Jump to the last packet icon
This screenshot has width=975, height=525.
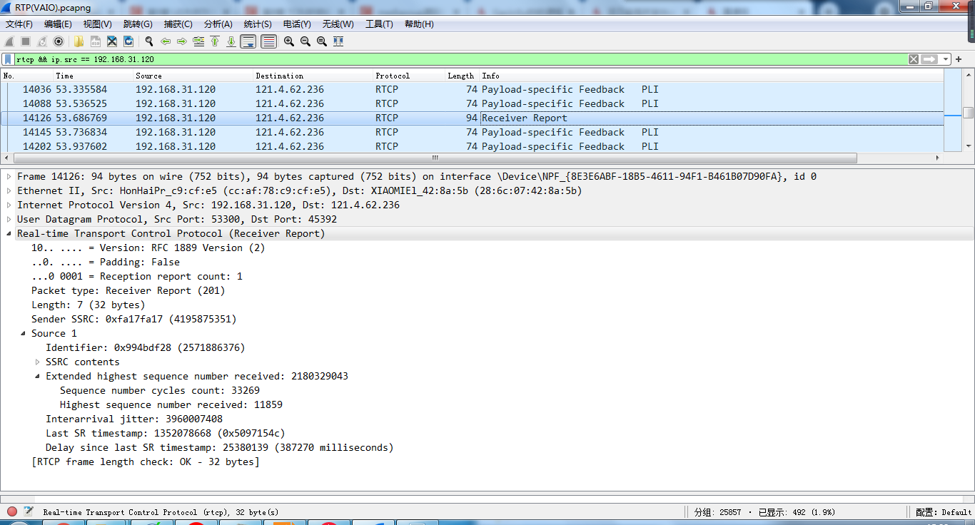pos(231,41)
